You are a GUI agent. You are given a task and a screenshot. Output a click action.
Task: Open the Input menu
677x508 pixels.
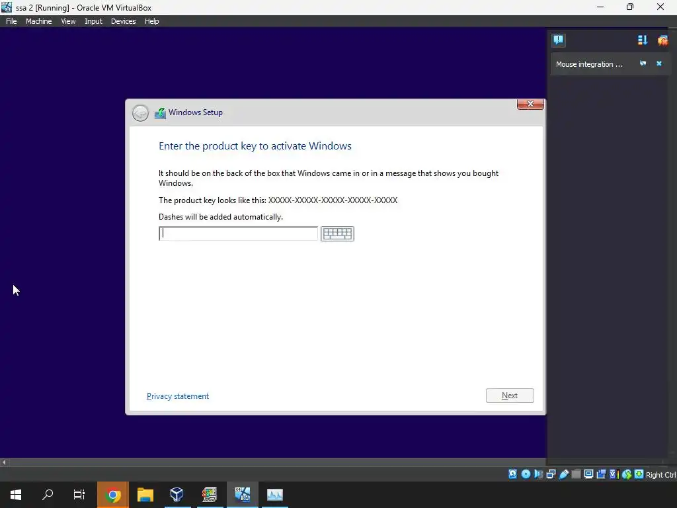93,21
